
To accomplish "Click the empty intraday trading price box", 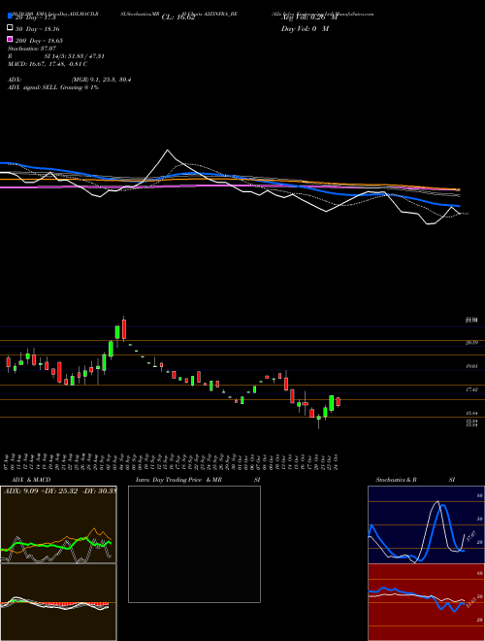I will tap(194, 544).
